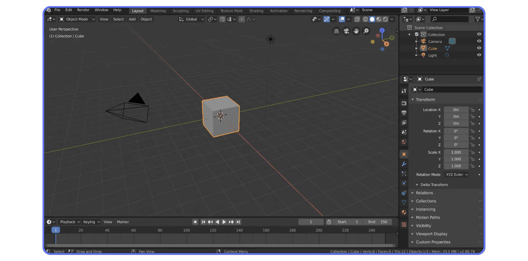Lock Location X value

[x=472, y=110]
